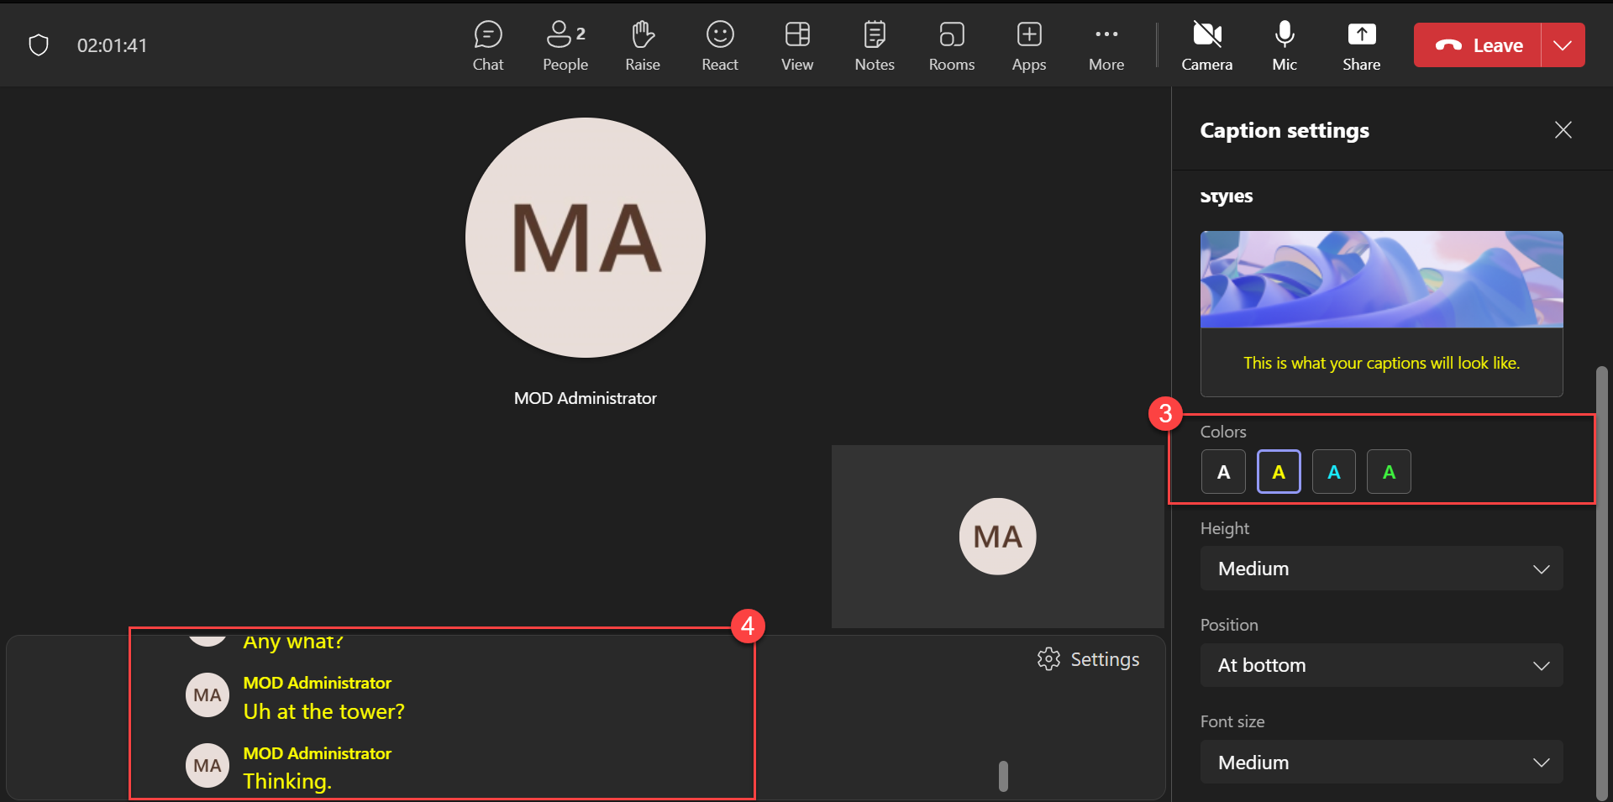Open breakout Rooms
The image size is (1613, 802).
(951, 45)
